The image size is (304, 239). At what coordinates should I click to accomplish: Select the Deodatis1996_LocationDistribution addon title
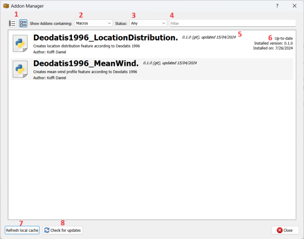[x=105, y=37]
